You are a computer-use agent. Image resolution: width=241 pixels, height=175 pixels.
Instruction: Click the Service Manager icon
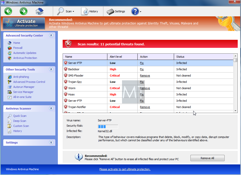coord(10,92)
